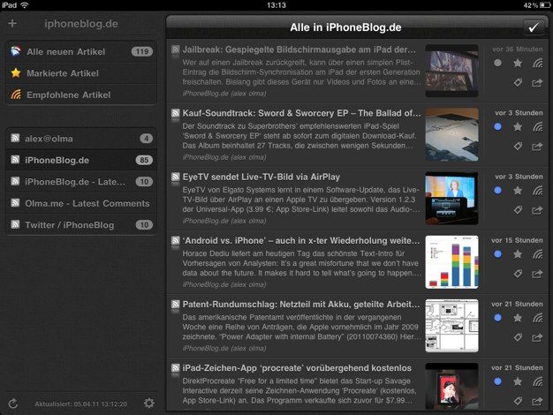Select Twitter / iPhoneBlog feed
The image size is (553, 415).
coord(81,225)
